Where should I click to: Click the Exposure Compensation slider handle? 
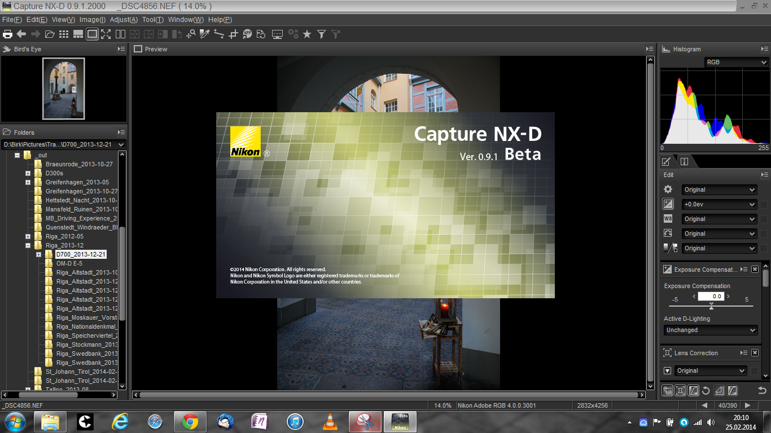click(711, 306)
